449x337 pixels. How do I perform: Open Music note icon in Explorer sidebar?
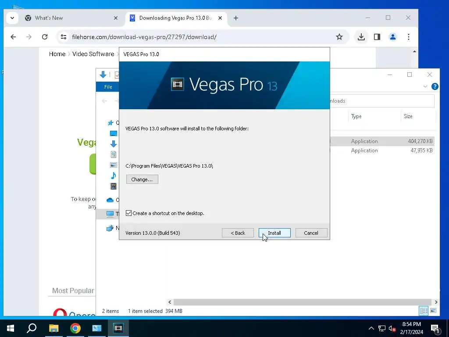(x=114, y=176)
